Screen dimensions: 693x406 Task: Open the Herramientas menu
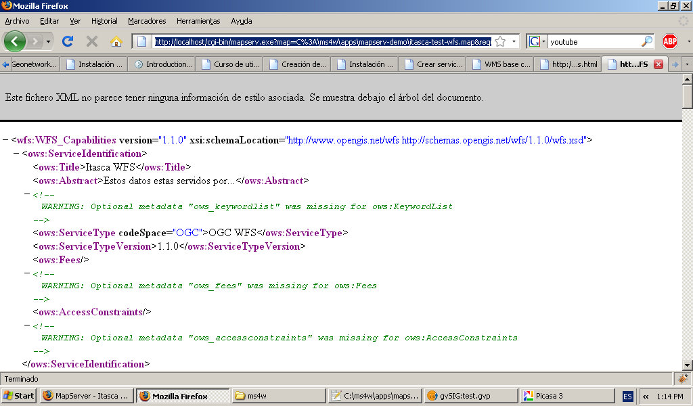point(198,21)
